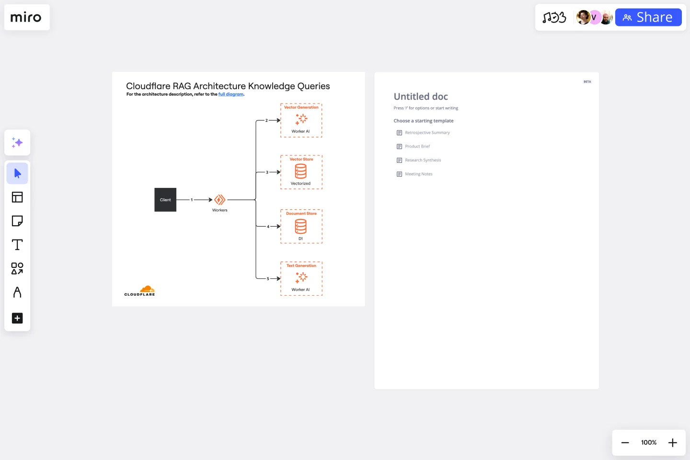Zoom in with the plus button
Screen dimensions: 690x460
pyautogui.click(x=673, y=443)
